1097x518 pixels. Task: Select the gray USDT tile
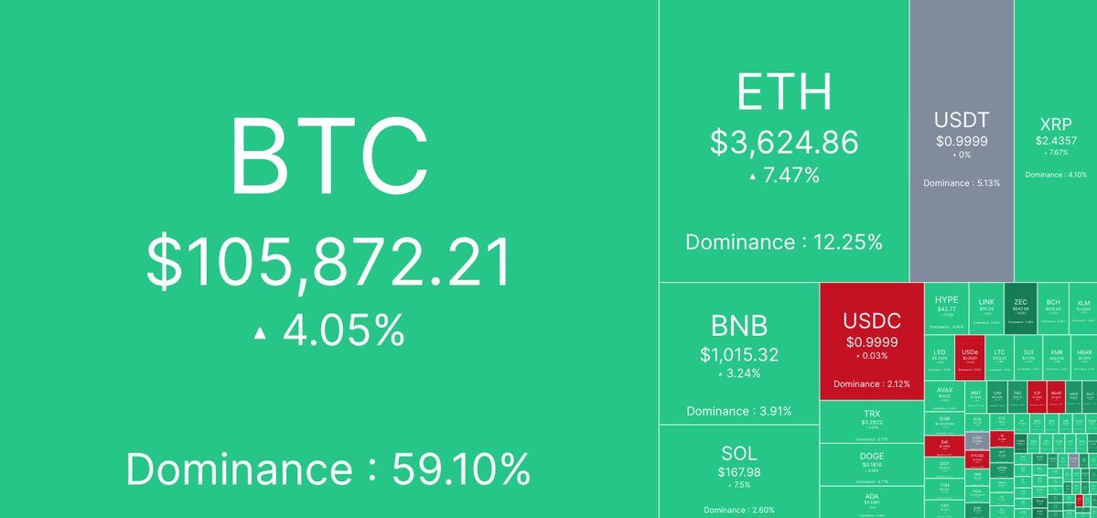tap(962, 141)
